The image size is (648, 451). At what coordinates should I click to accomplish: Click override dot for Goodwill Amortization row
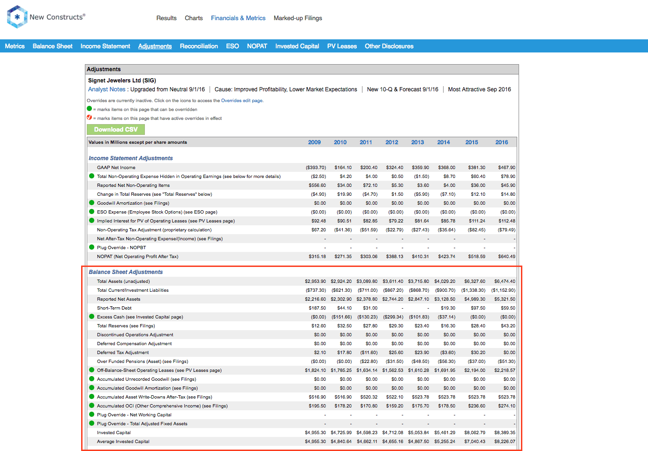[x=91, y=203]
